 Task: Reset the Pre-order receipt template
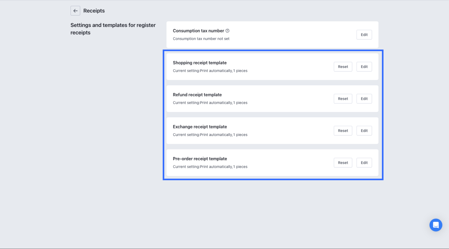pos(343,163)
